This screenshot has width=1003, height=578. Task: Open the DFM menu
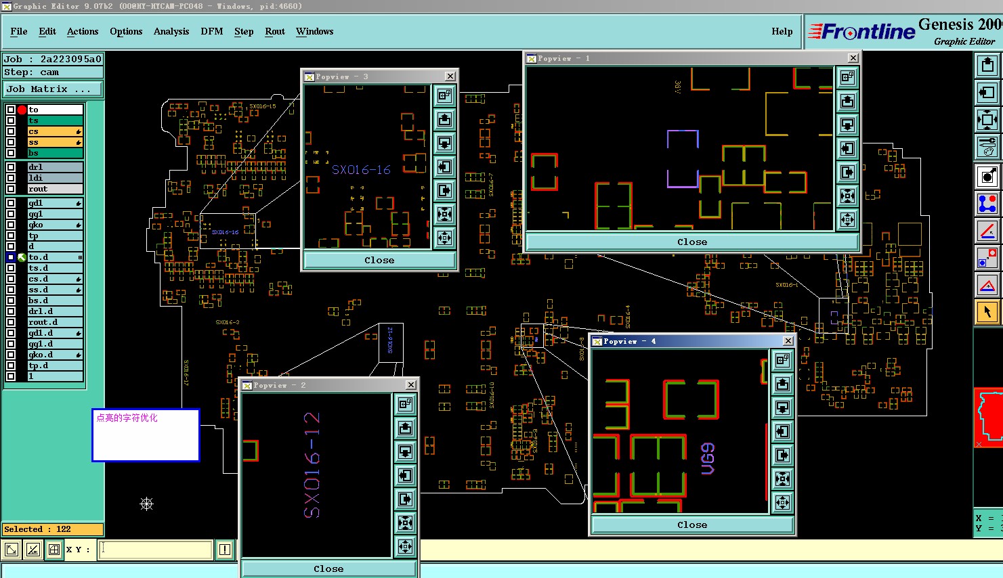(212, 32)
